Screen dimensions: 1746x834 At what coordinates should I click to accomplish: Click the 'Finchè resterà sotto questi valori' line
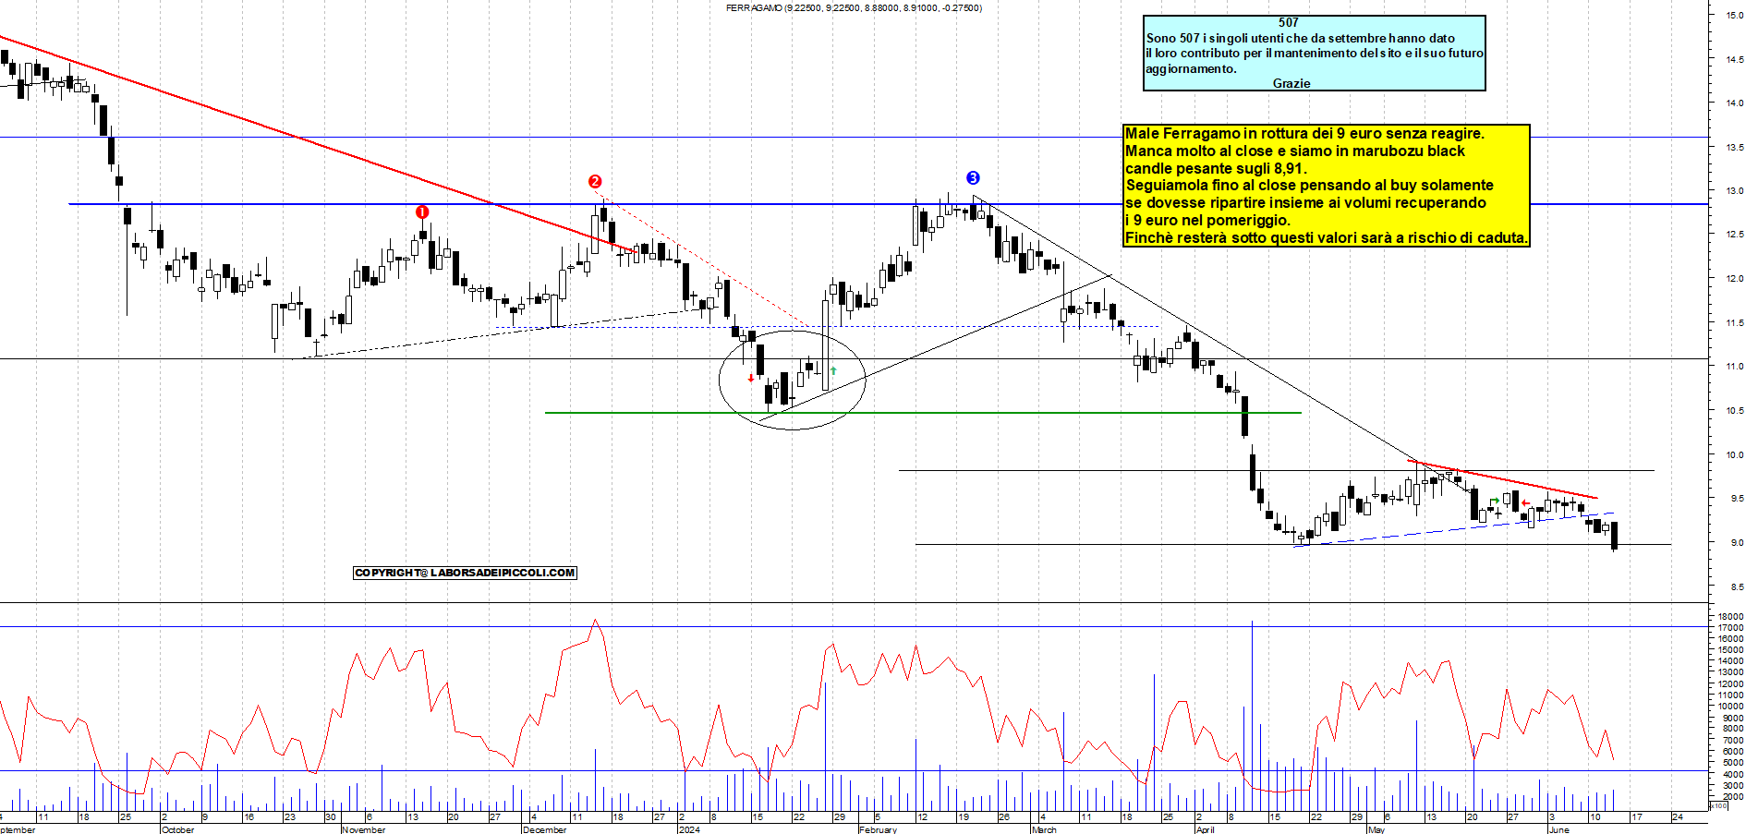pos(1326,237)
